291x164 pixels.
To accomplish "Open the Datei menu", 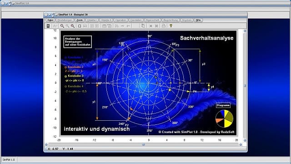I will coord(50,20).
